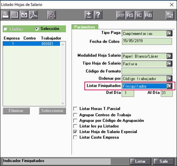Select the Límites radio button
The height and width of the screenshot is (166, 177).
(x=5, y=29)
